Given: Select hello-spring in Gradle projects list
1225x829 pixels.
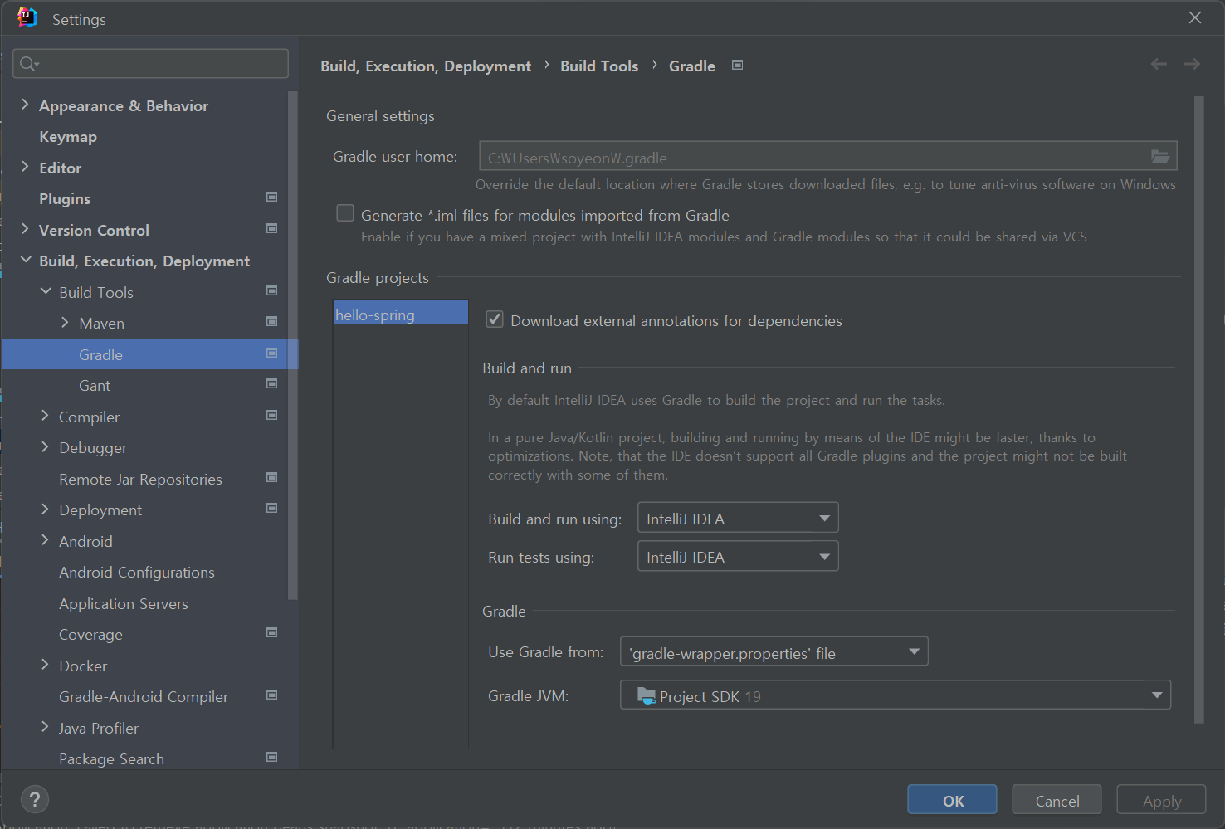Looking at the screenshot, I should click(x=401, y=313).
